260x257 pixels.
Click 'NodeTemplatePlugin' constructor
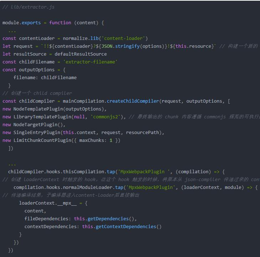pyautogui.click(x=38, y=109)
